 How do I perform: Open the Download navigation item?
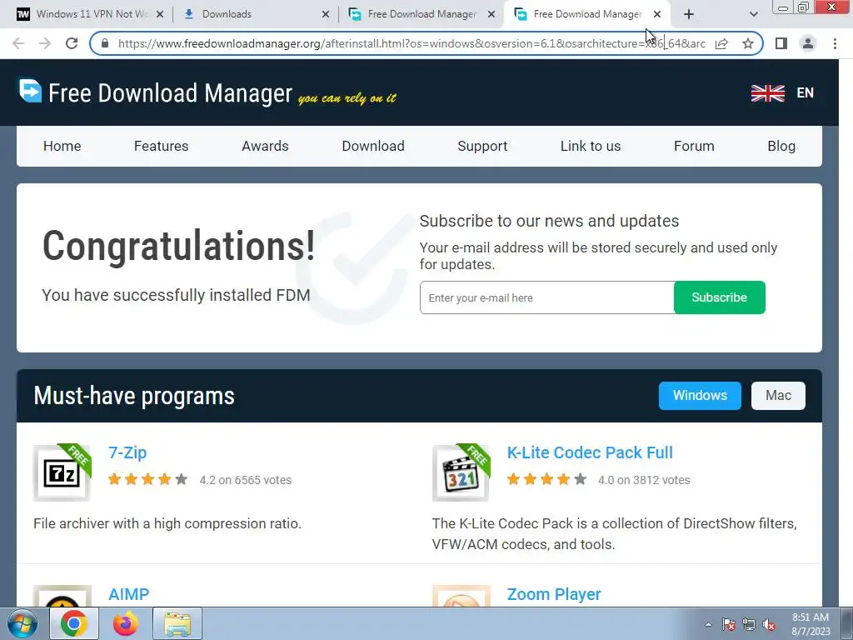(373, 147)
